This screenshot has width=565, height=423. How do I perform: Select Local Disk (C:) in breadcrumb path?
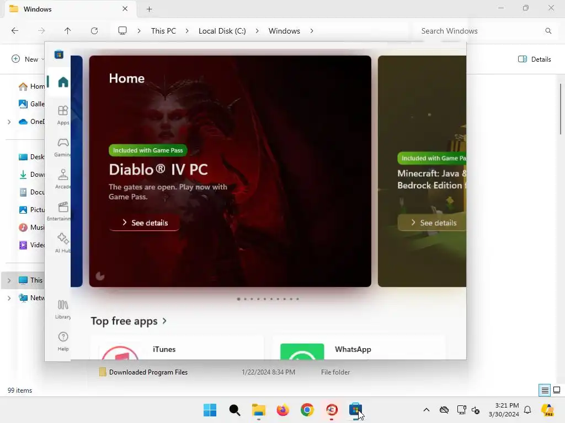(x=222, y=31)
